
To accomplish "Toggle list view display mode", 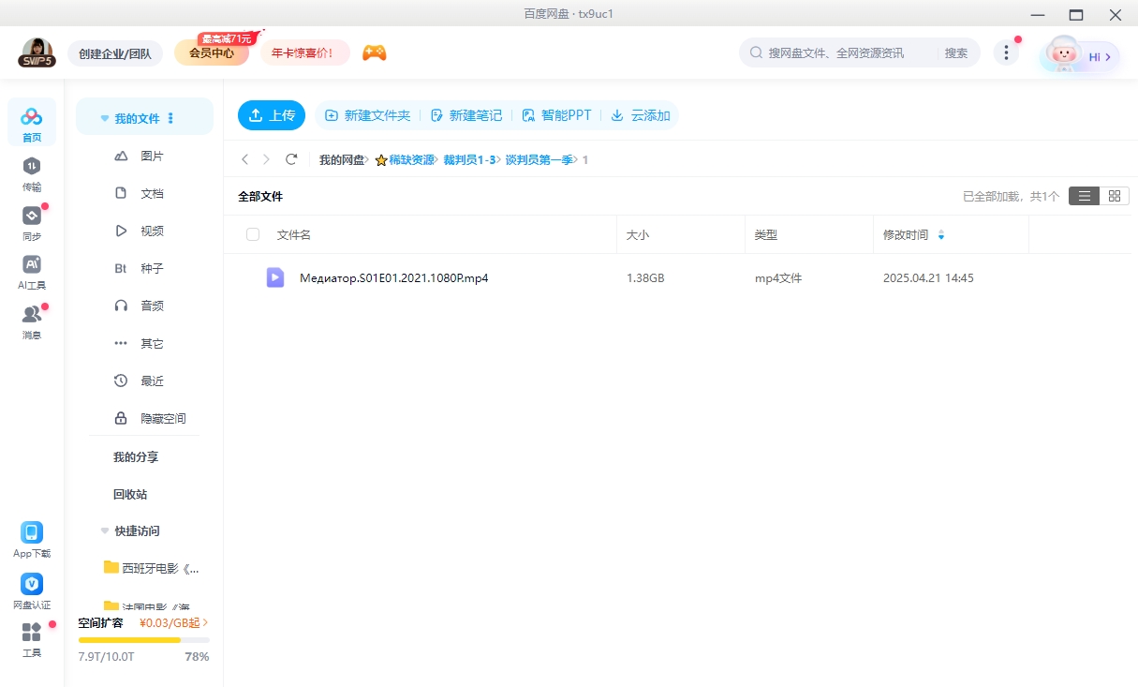I will (1084, 196).
